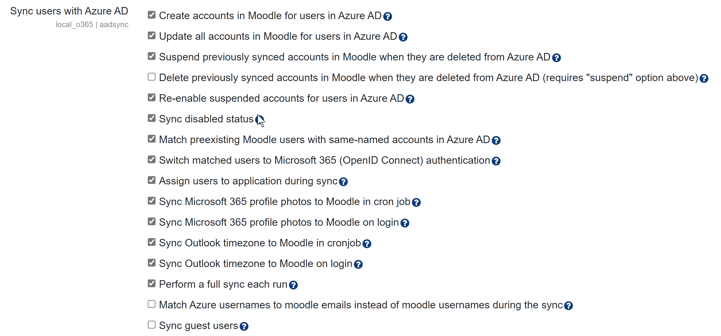Open help for Perform a full sync
721x336 pixels.
point(293,285)
